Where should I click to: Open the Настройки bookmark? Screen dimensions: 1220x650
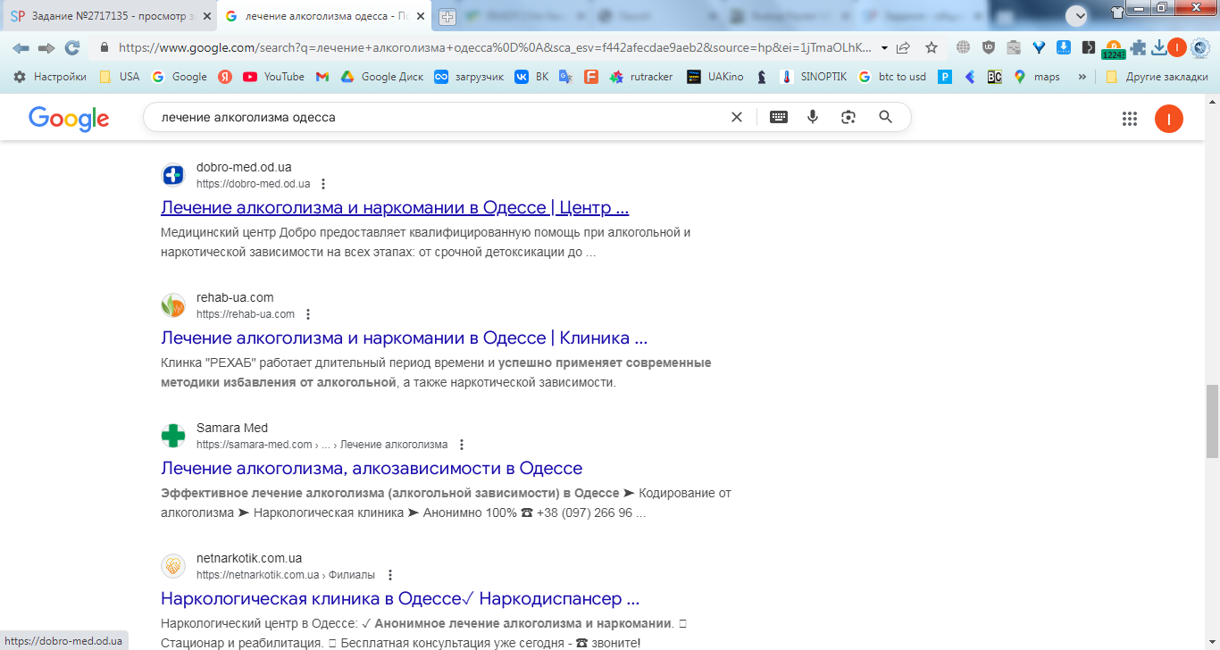click(50, 77)
